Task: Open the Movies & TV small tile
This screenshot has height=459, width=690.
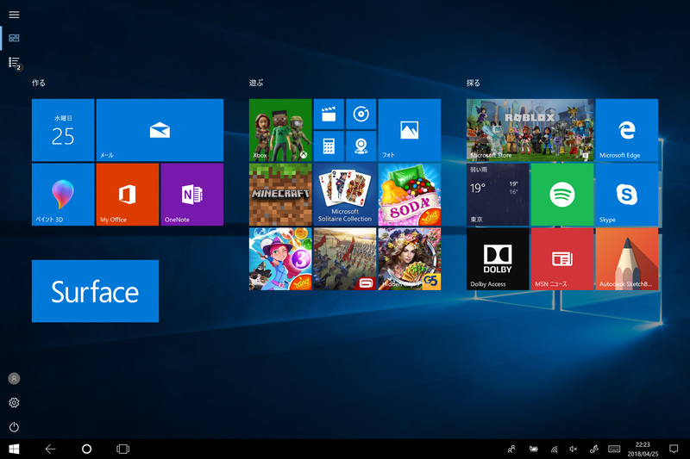Action: 328,114
